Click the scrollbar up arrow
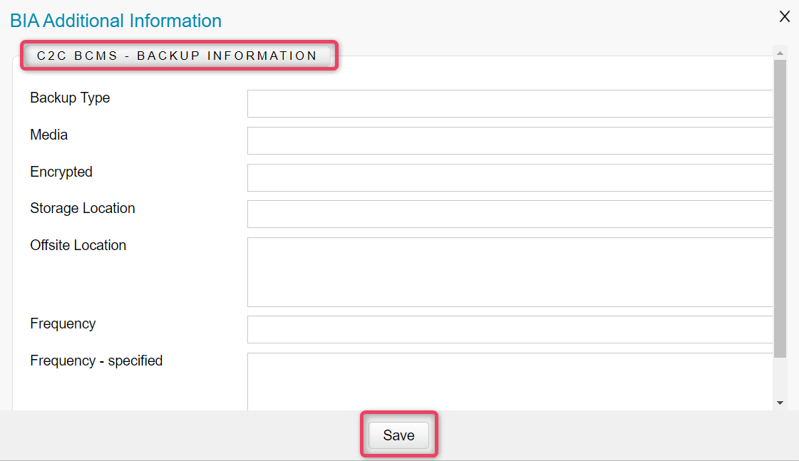The height and width of the screenshot is (461, 799). tap(780, 53)
